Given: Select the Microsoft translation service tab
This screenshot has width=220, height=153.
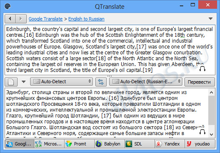Looking at the screenshot, I should pyautogui.click(x=49, y=144).
